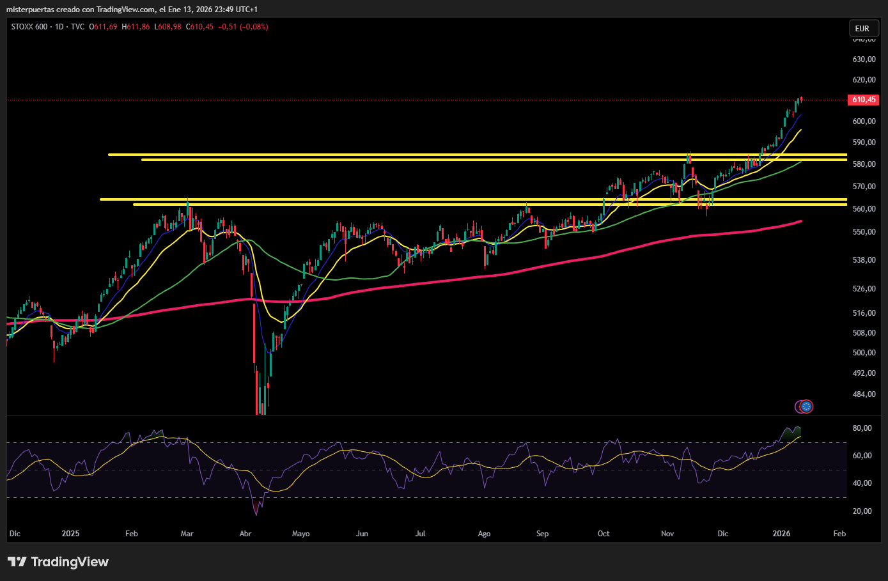Click the 2026 label on the time axis
This screenshot has height=581, width=888.
coord(781,534)
